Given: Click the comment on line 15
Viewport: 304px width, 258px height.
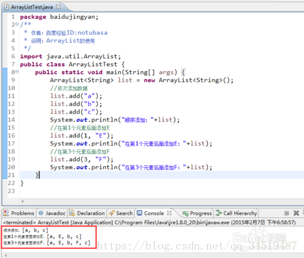Looking at the screenshot, I should 80,128.
